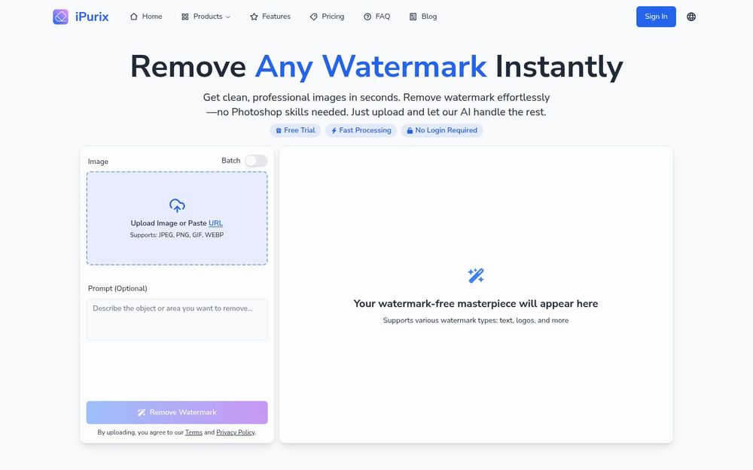Click the Fast Processing lightning icon
753x470 pixels.
point(334,130)
